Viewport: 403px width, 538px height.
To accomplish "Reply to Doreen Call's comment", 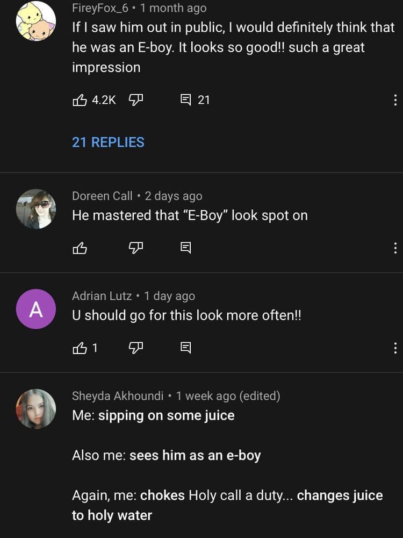I will click(186, 247).
